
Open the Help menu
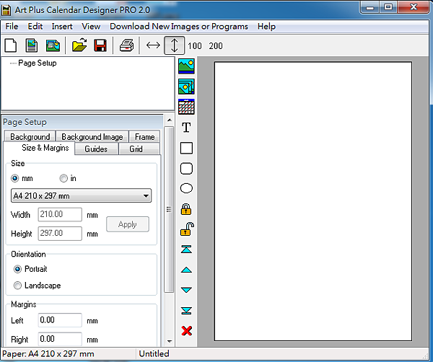click(x=266, y=27)
